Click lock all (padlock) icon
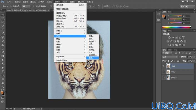Image resolution: width=196 pixels, height=110 pixels. point(178,61)
